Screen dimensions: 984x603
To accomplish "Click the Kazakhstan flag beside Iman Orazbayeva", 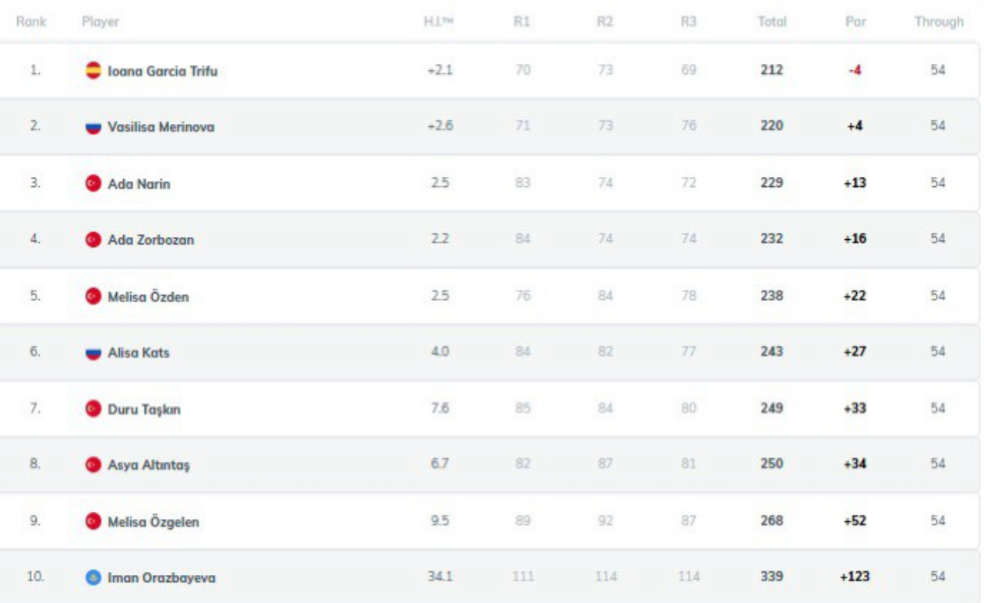I will [93, 577].
